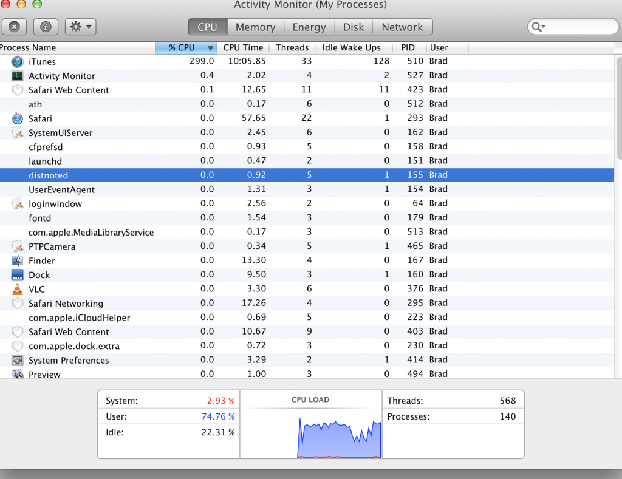Select the ath process row

[x=307, y=104]
